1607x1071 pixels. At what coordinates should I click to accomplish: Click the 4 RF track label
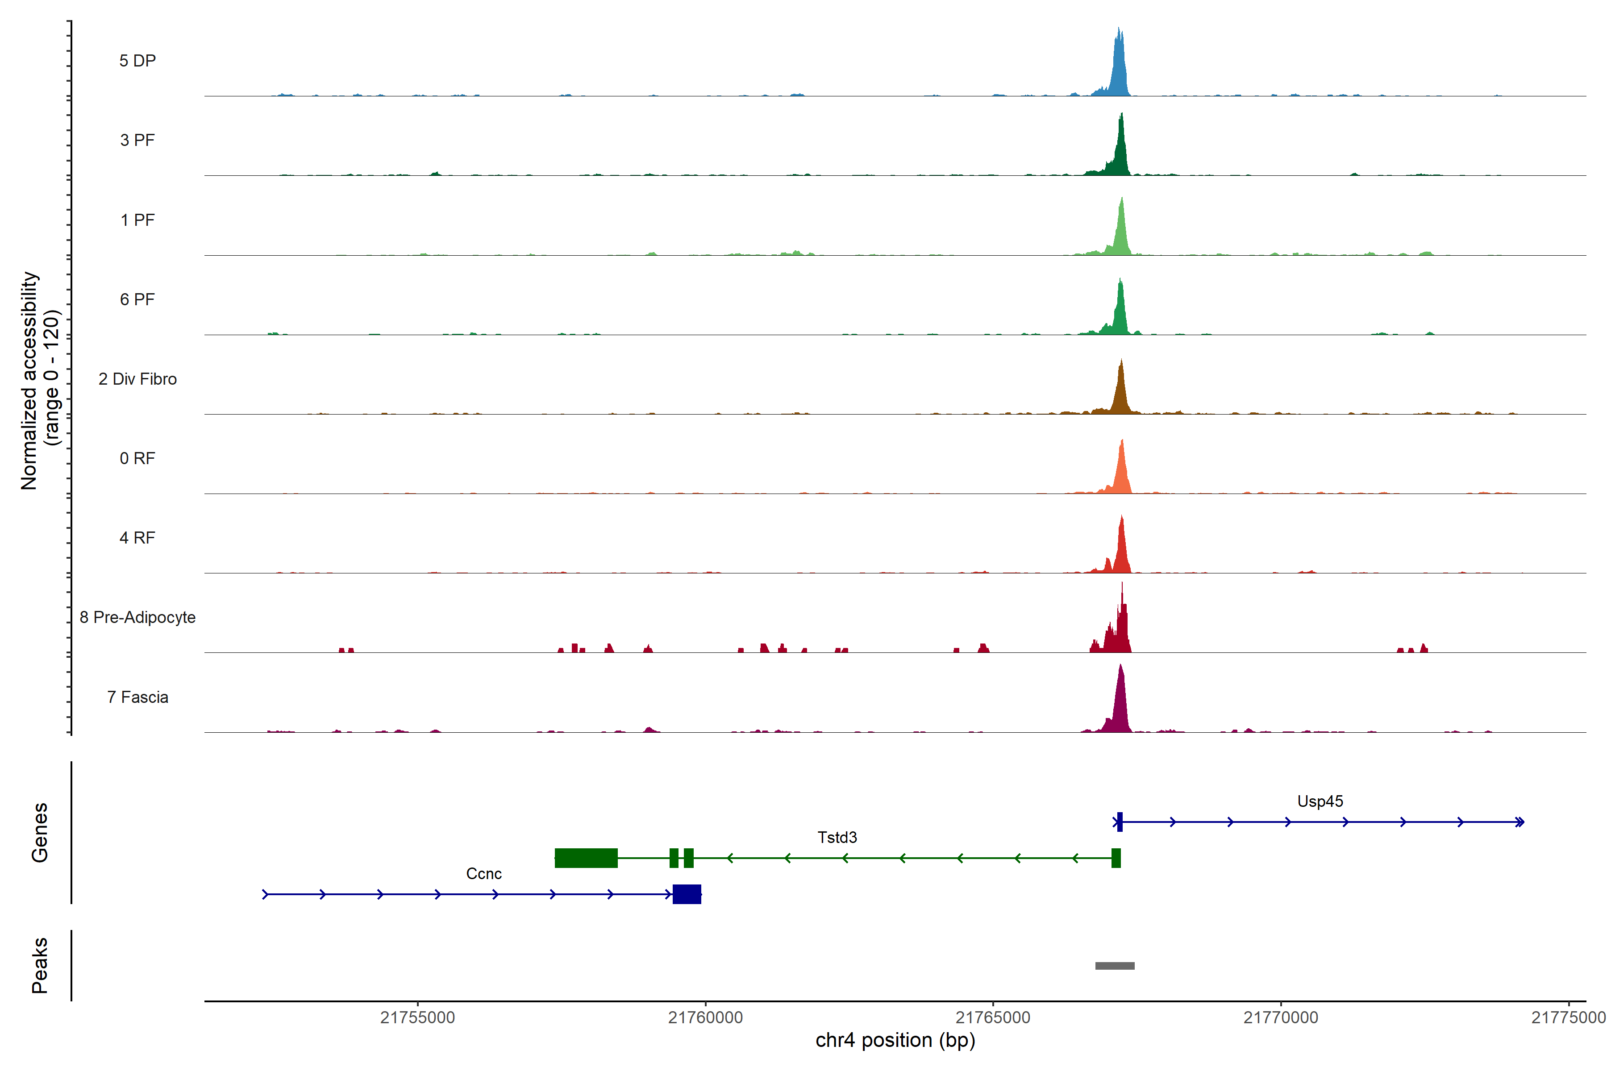pos(137,538)
